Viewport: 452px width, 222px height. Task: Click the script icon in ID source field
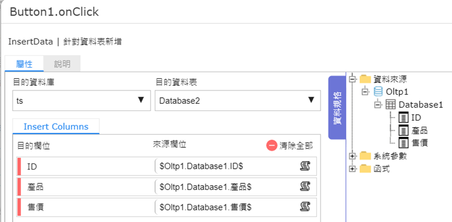click(x=305, y=166)
